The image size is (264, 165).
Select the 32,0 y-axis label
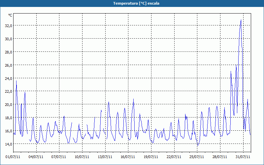pyautogui.click(x=9, y=26)
